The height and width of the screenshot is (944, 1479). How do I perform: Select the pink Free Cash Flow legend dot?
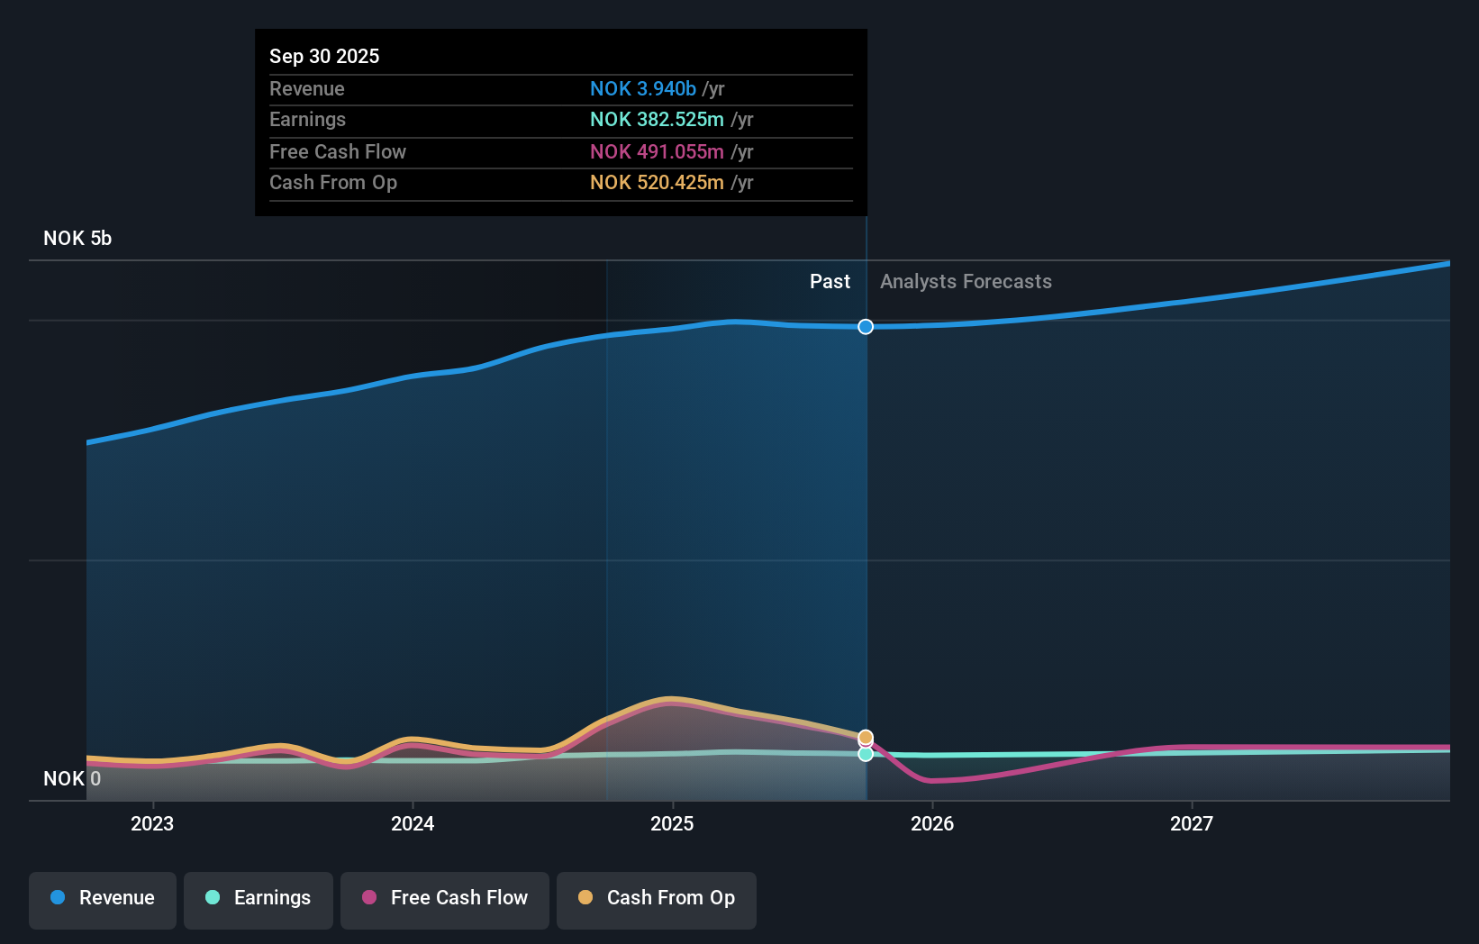pyautogui.click(x=369, y=898)
